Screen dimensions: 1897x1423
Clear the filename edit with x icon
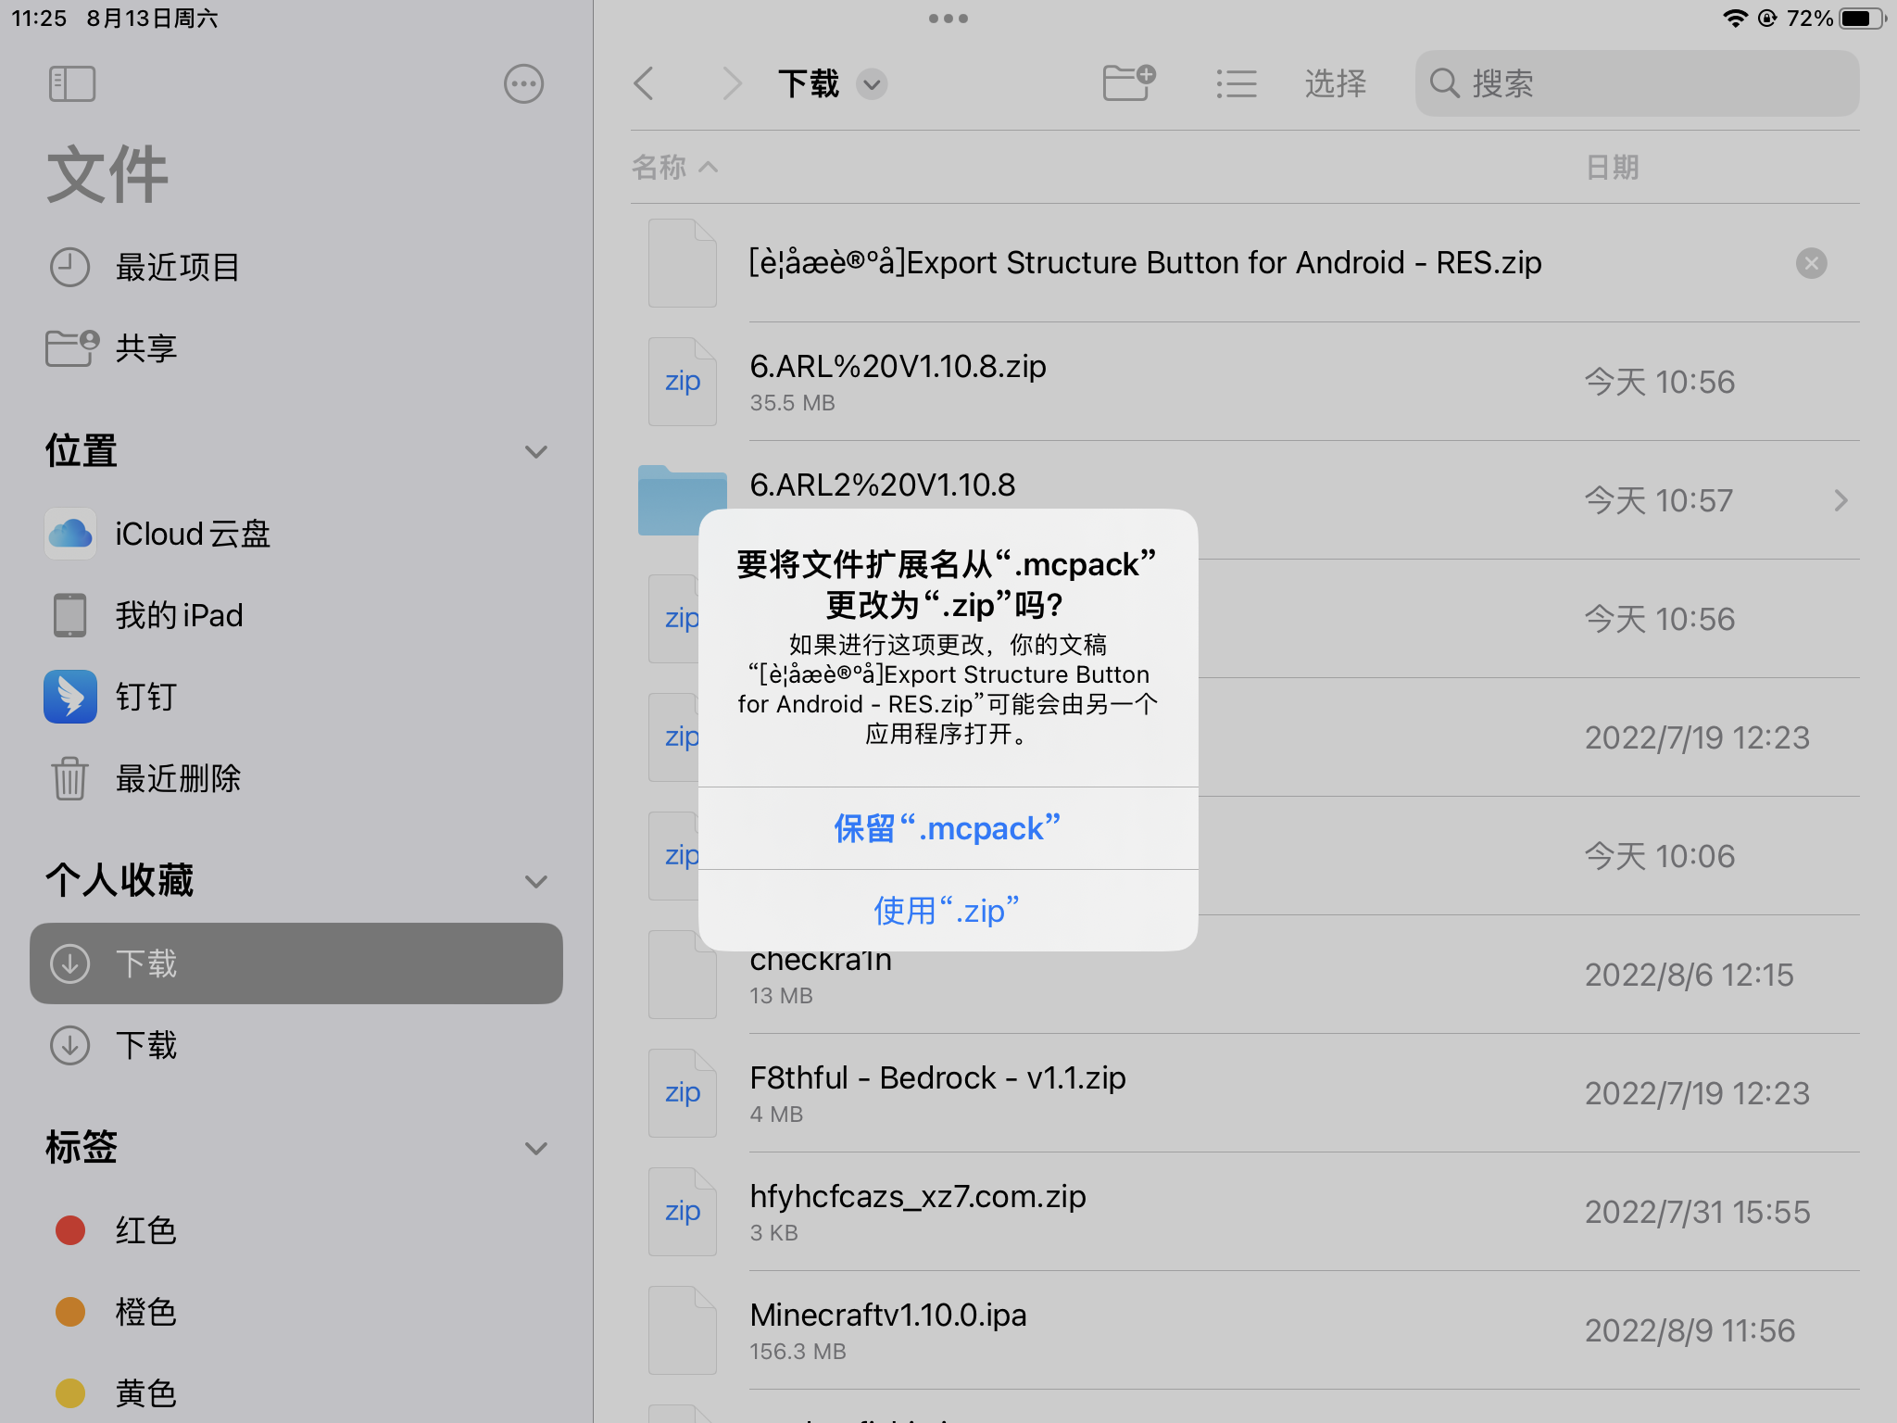pyautogui.click(x=1811, y=263)
